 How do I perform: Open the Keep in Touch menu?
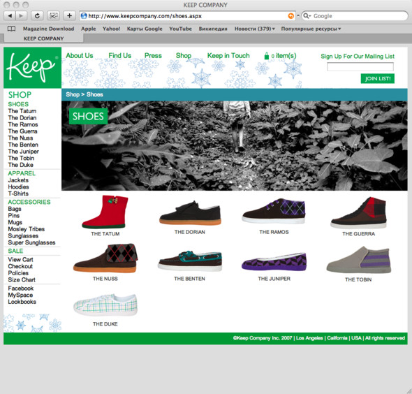[228, 56]
